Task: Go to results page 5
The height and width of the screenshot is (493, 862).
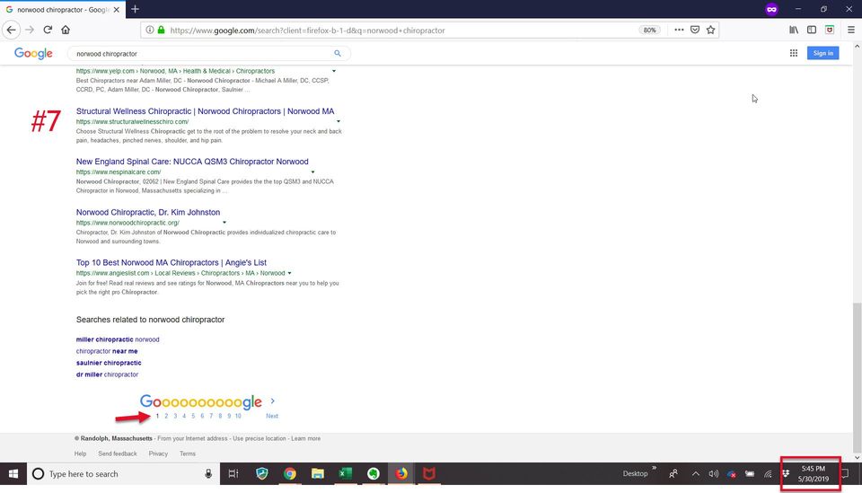Action: 193,416
